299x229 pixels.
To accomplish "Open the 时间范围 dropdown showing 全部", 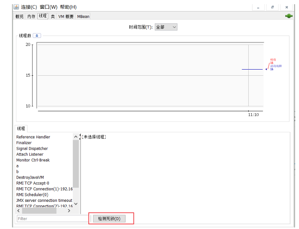I will [166, 27].
